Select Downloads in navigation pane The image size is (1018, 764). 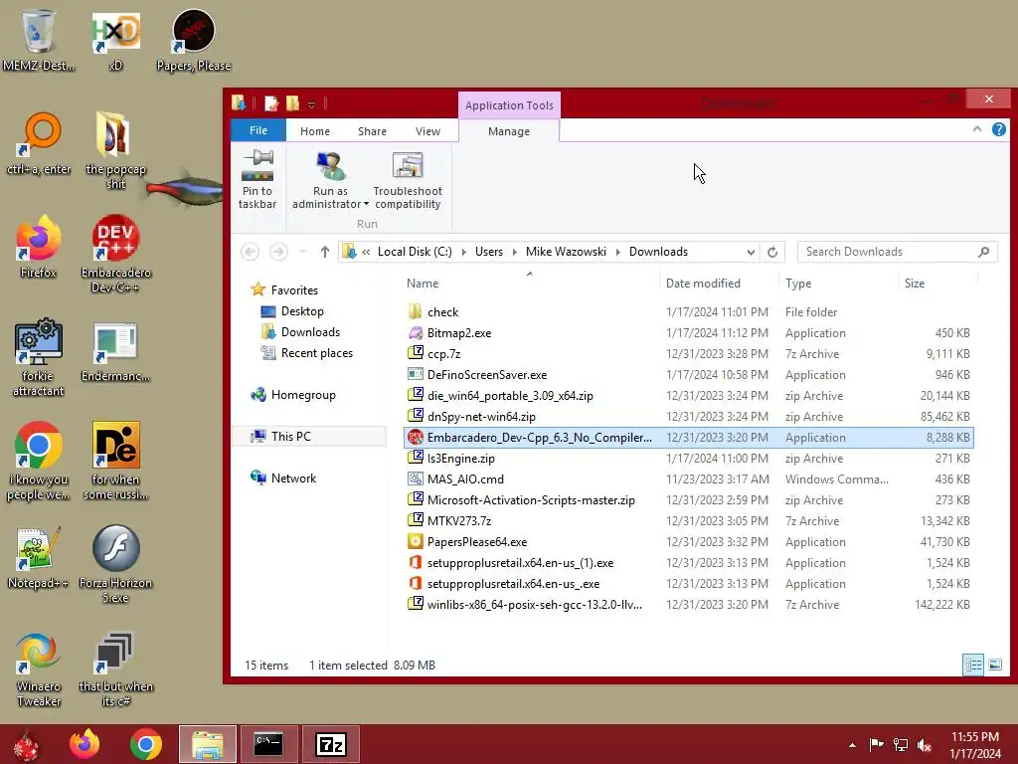310,332
